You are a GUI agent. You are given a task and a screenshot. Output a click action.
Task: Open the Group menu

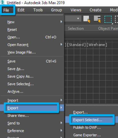(56, 10)
